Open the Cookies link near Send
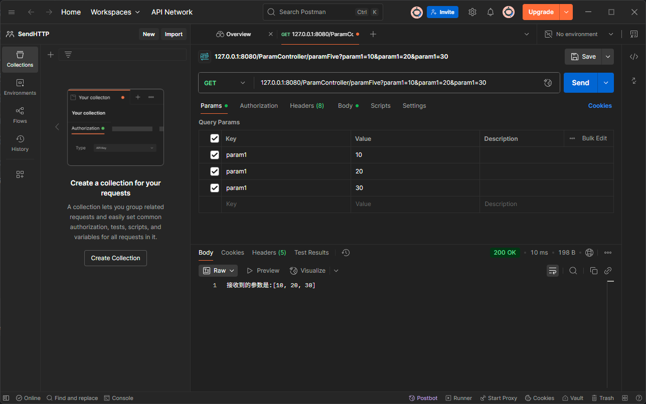The image size is (646, 404). [600, 106]
